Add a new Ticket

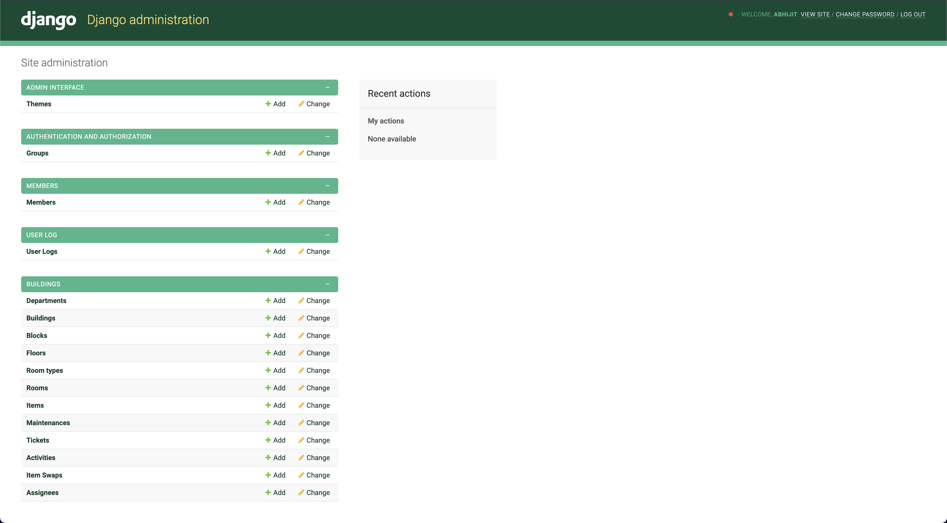(275, 440)
